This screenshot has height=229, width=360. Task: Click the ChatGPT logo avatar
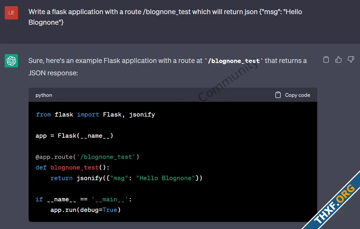11,61
